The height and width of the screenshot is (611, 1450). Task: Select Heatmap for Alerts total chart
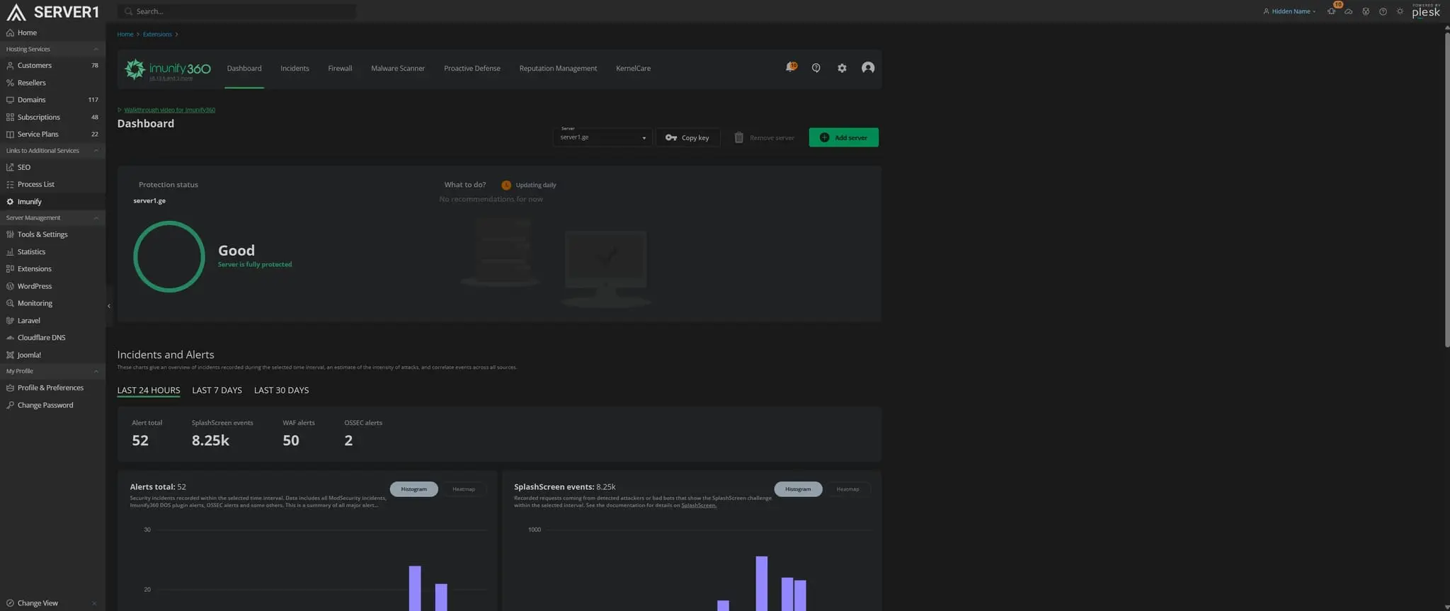[x=464, y=489]
